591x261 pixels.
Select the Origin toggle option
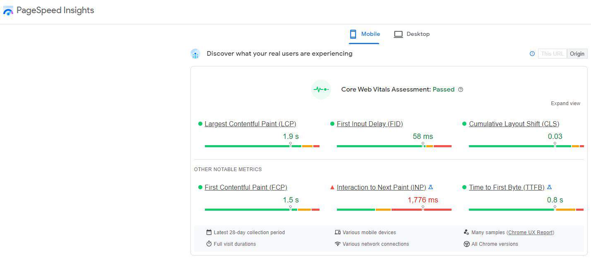(x=577, y=54)
